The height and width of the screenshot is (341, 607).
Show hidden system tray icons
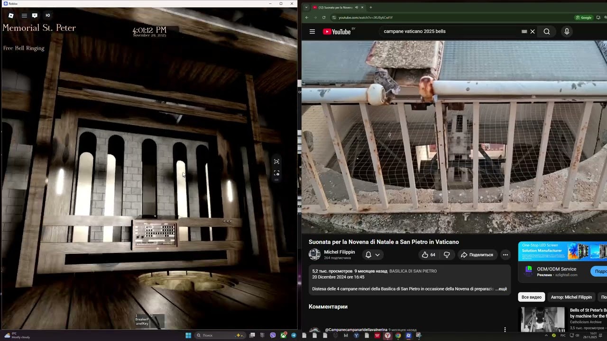tap(546, 335)
